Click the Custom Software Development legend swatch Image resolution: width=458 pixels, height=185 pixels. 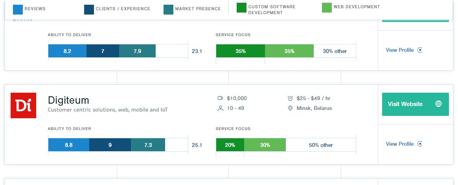241,7
